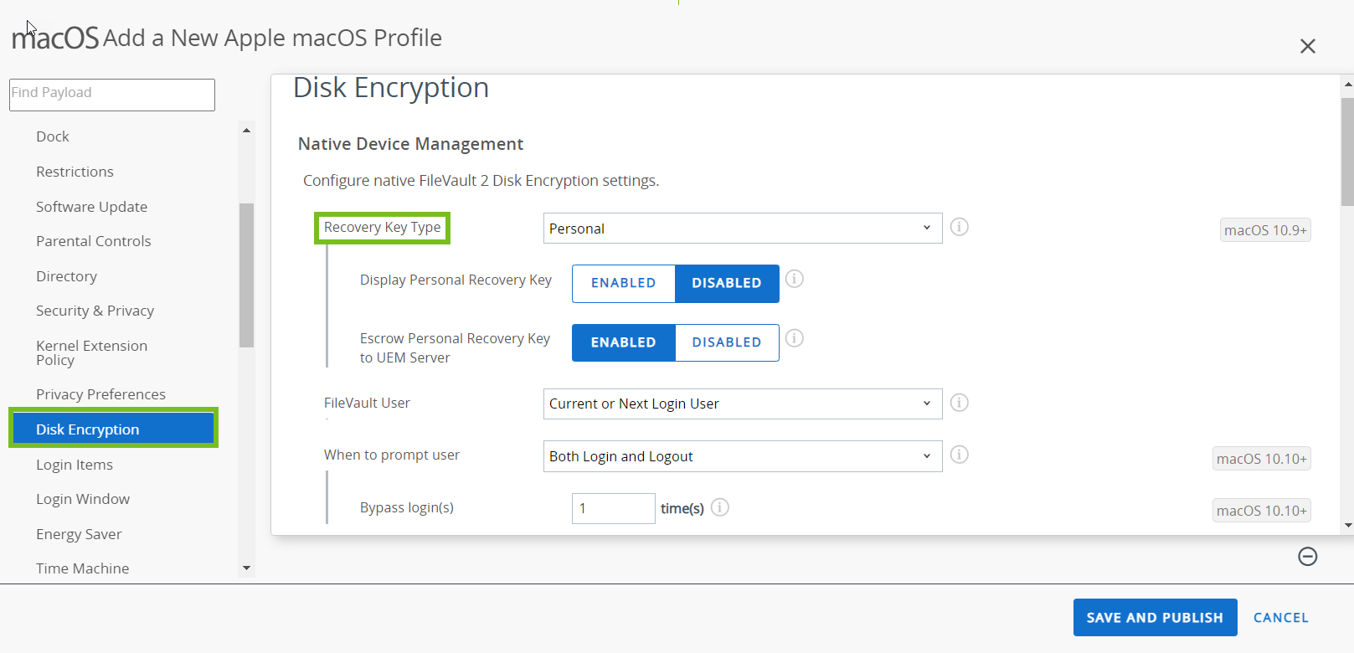Select the Privacy Preferences payload
Viewport: 1354px width, 653px height.
pyautogui.click(x=100, y=394)
